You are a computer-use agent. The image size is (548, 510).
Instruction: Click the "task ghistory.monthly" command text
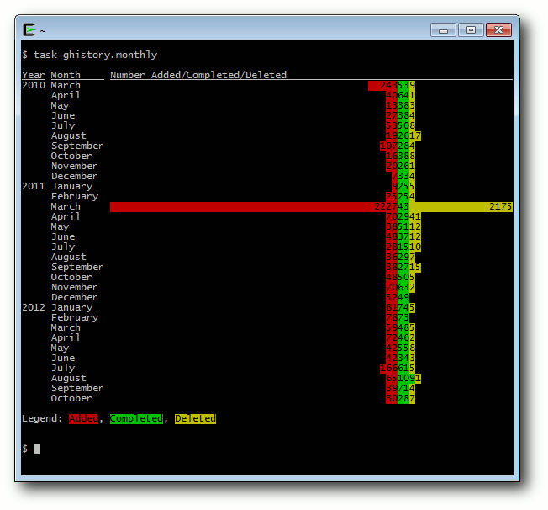point(95,55)
